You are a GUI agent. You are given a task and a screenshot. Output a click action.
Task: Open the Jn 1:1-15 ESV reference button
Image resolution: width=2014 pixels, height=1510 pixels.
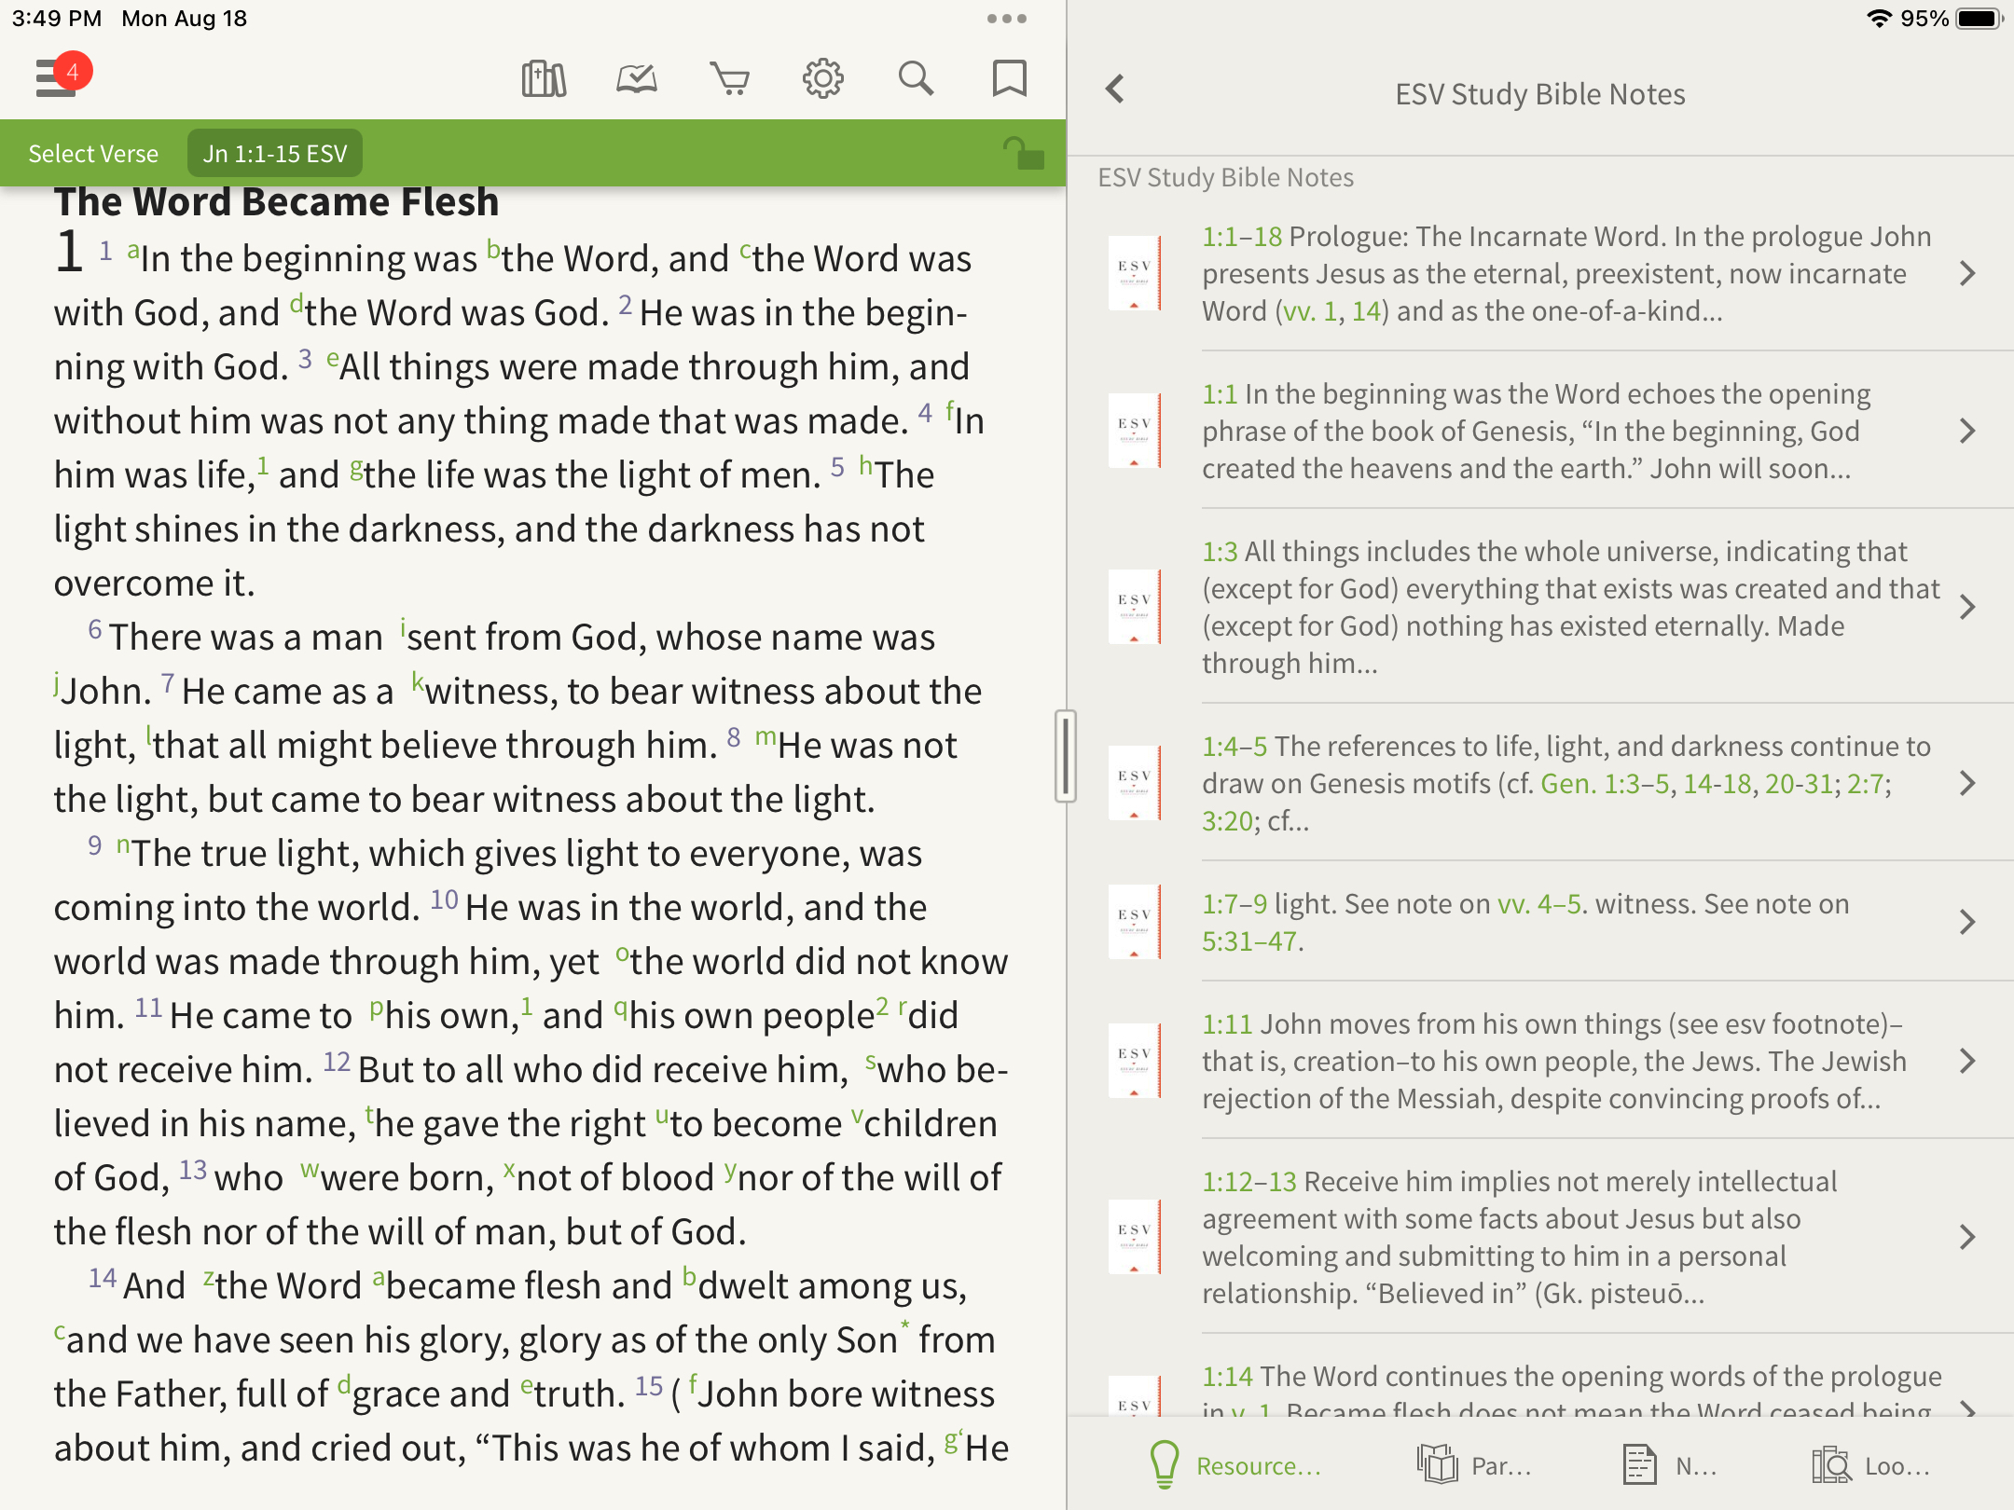[x=275, y=153]
